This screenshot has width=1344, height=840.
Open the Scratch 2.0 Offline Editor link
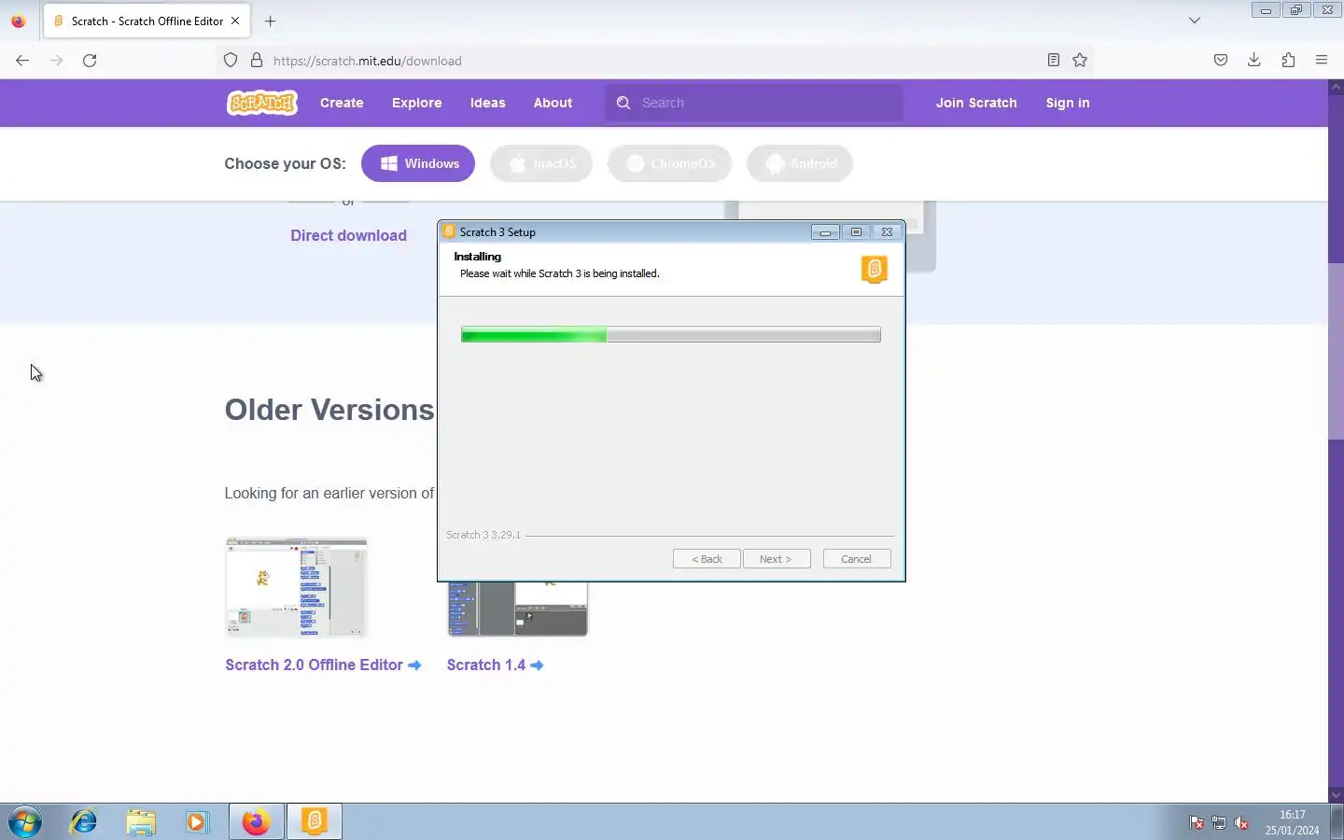tap(323, 665)
